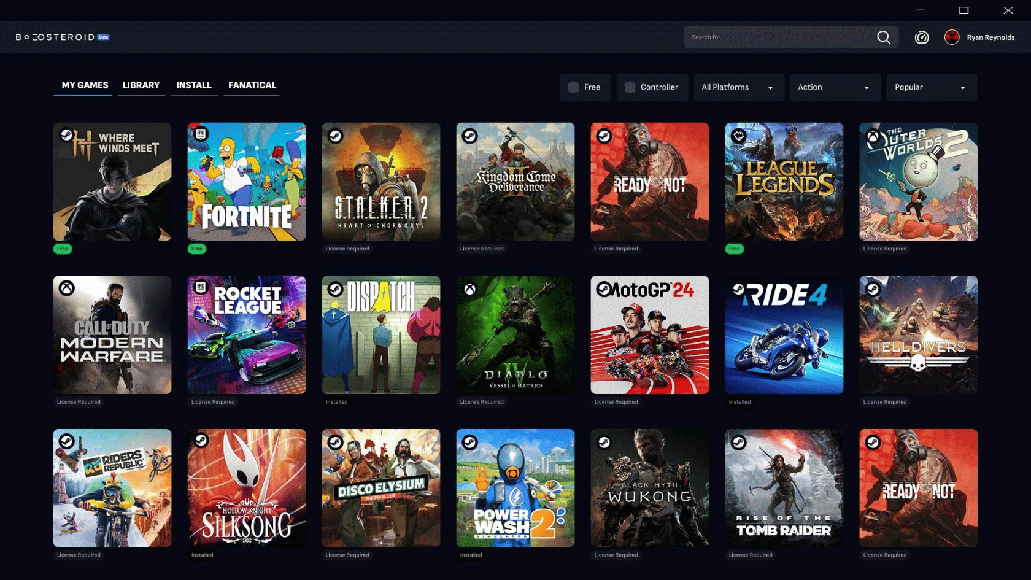Click Steam badge on Helldivers
The image size is (1031, 580).
tap(873, 288)
